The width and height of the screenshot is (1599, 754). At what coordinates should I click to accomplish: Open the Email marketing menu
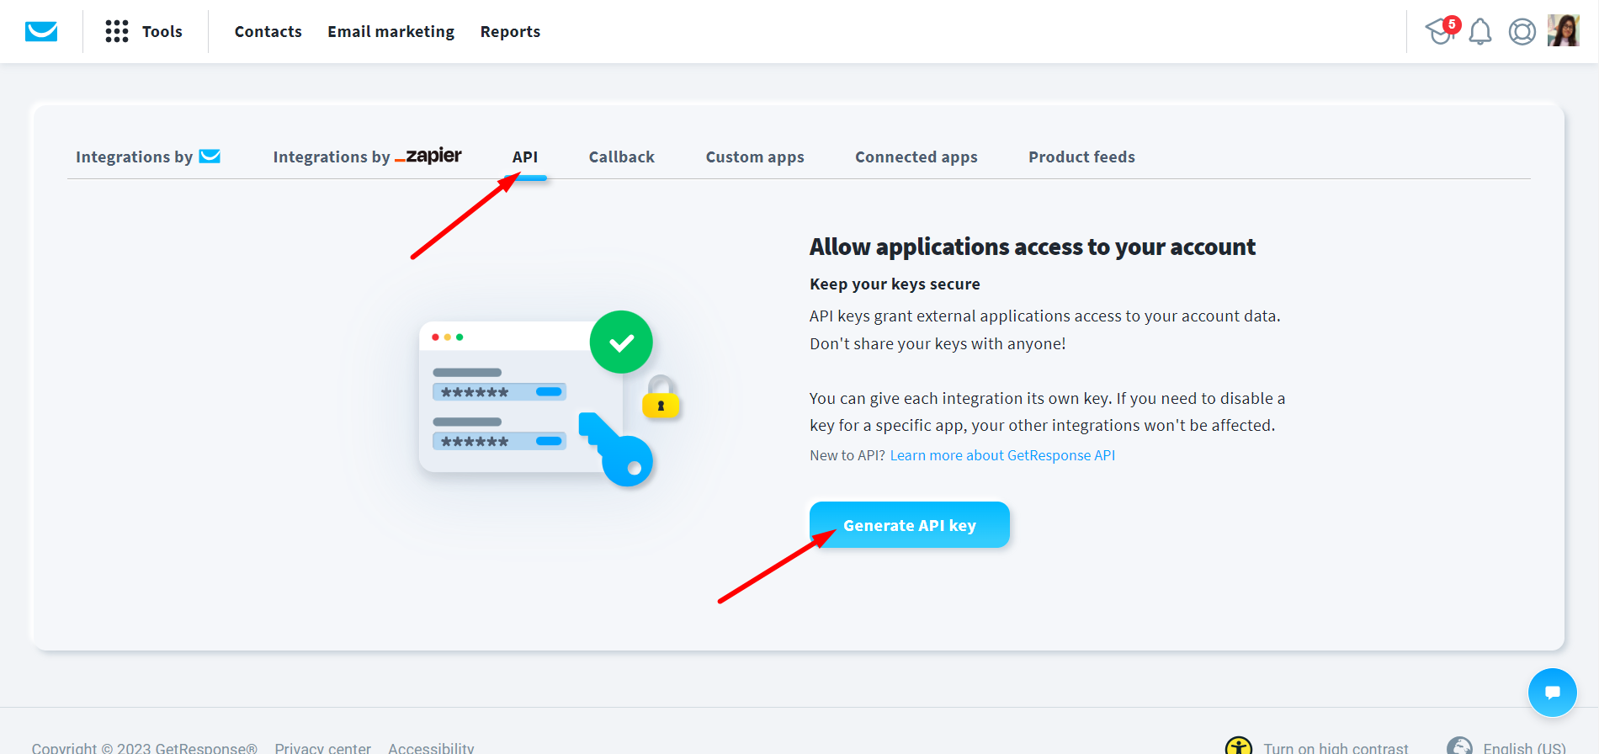[x=390, y=32]
